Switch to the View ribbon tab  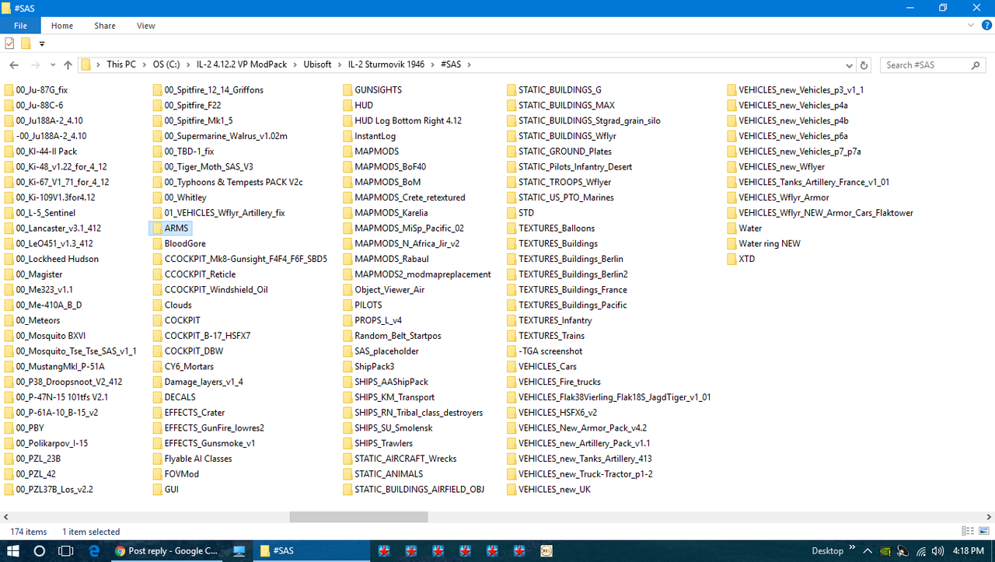[x=145, y=25]
